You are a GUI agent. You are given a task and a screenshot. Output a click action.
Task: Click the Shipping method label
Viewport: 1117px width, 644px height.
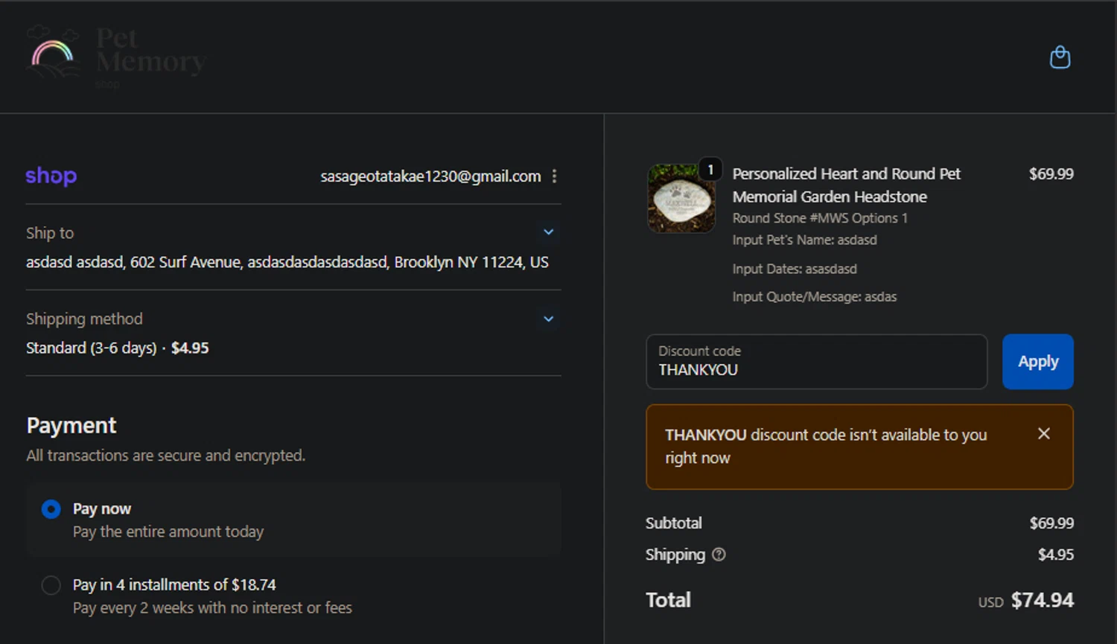tap(84, 319)
